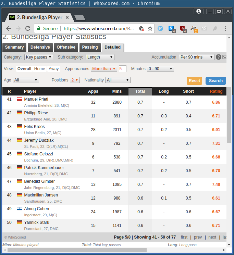The image size is (234, 255).
Task: Click the Appearances number input field
Action: point(123,69)
